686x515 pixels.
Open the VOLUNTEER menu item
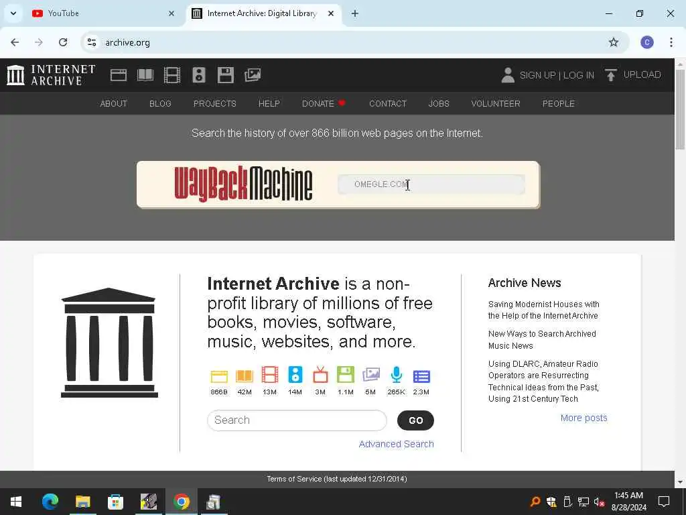[x=496, y=104]
